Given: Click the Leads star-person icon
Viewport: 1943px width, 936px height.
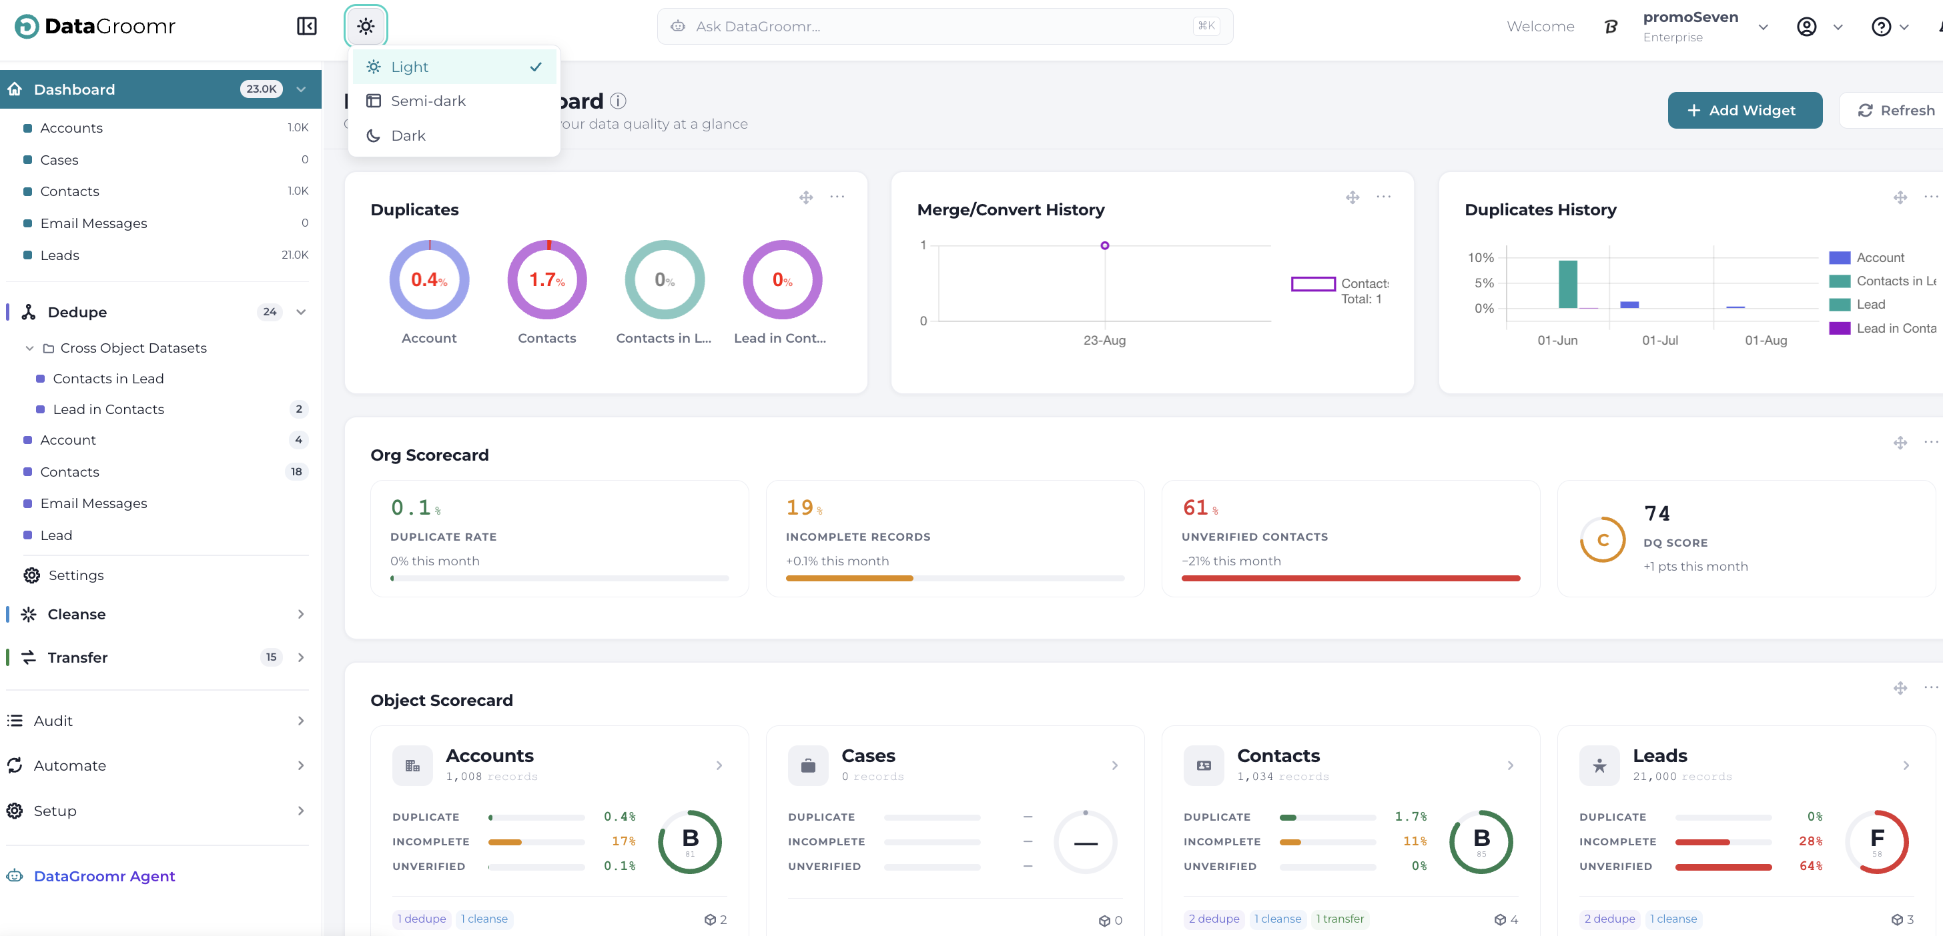Looking at the screenshot, I should pyautogui.click(x=1599, y=766).
